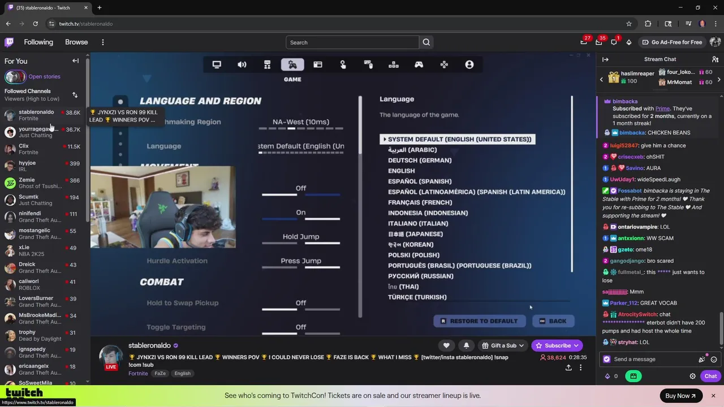Click the party popper icon in message box
Screen dimensions: 724x407
(x=702, y=360)
